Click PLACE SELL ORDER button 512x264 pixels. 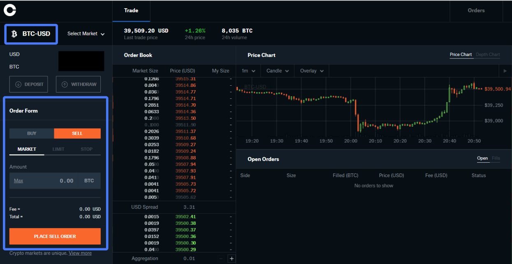tap(55, 236)
